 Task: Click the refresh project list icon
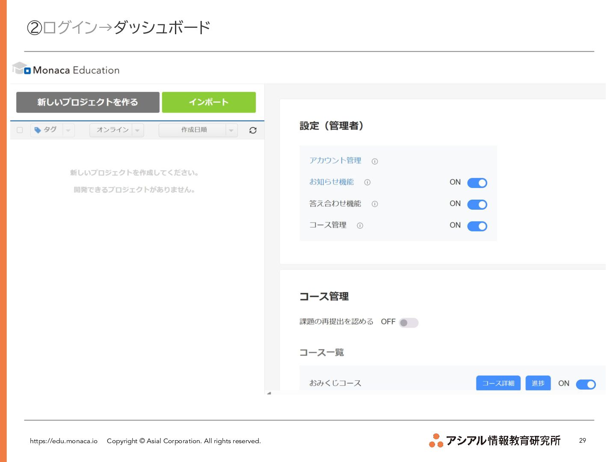[253, 130]
